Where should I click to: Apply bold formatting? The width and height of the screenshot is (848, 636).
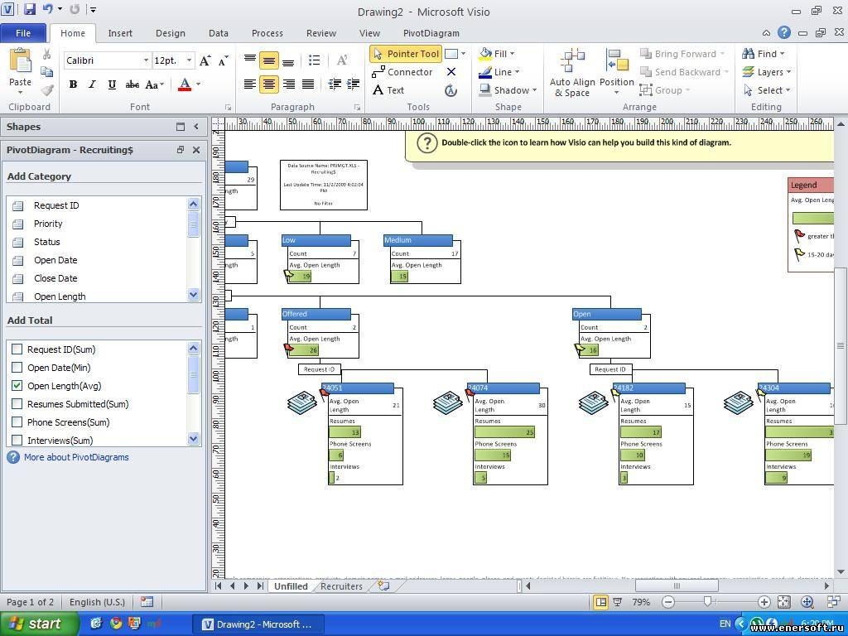73,84
